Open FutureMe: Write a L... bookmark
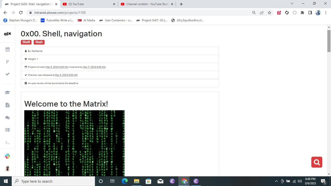The image size is (331, 186). coord(57,20)
